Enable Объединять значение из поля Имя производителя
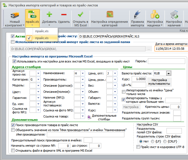Screen dimensions: 188x160 13,130
